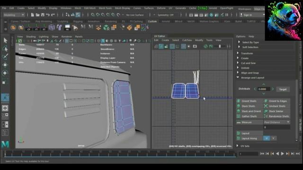Click the play forward button
The image size is (303, 170).
pos(282,153)
